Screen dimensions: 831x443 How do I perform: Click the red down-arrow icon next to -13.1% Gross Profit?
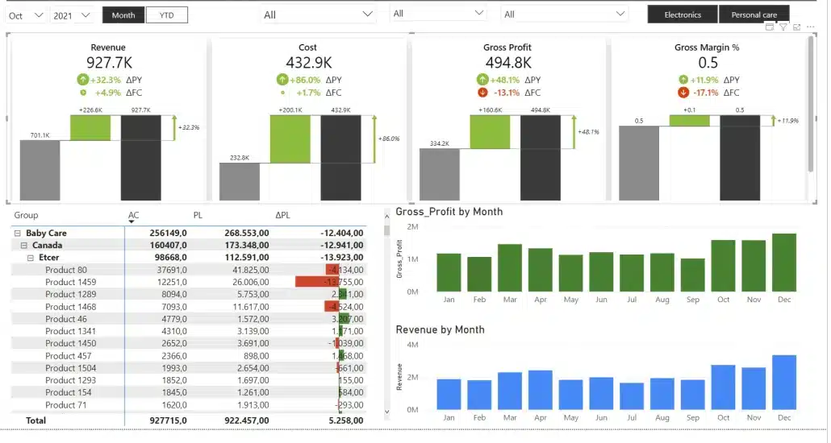coord(482,93)
